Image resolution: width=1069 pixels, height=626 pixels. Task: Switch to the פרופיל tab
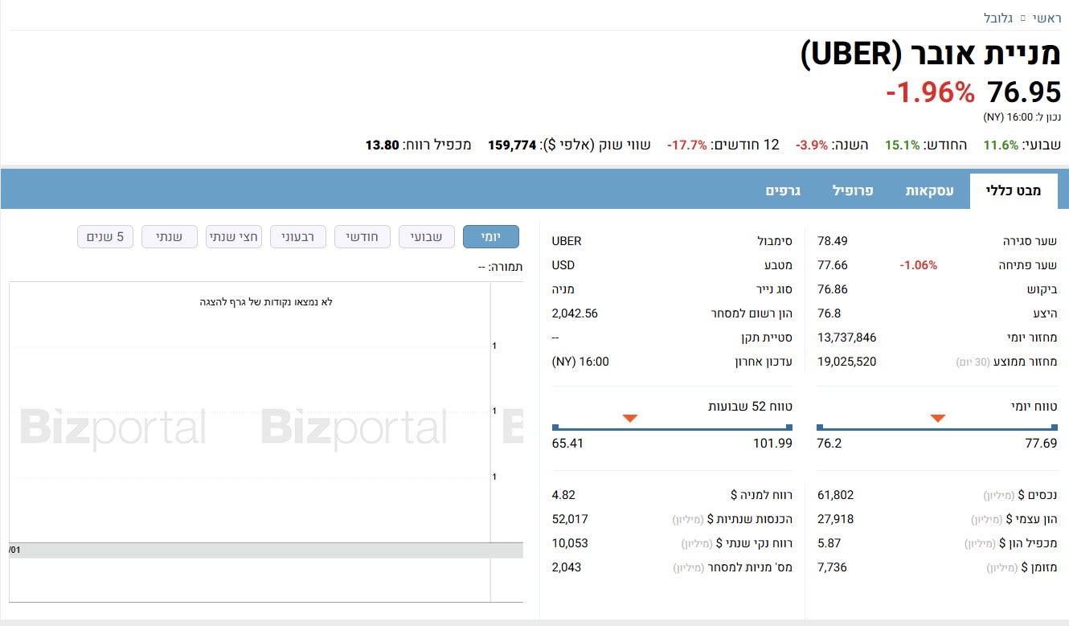(853, 190)
